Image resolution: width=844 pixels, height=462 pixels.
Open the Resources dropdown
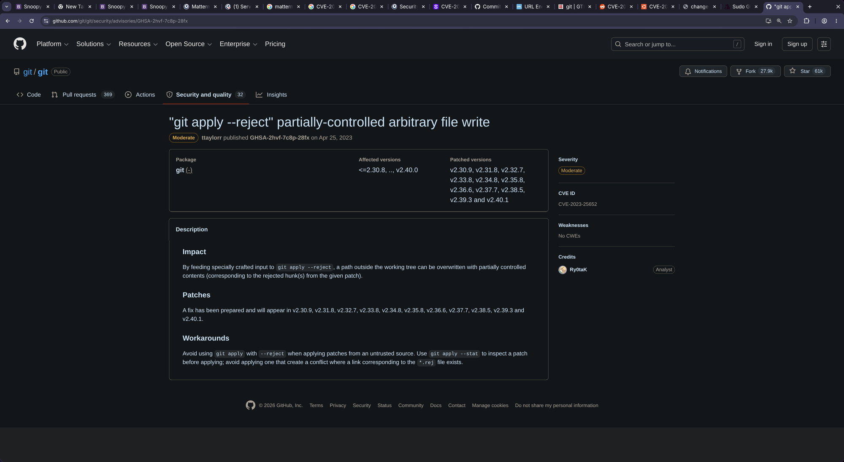coord(138,44)
